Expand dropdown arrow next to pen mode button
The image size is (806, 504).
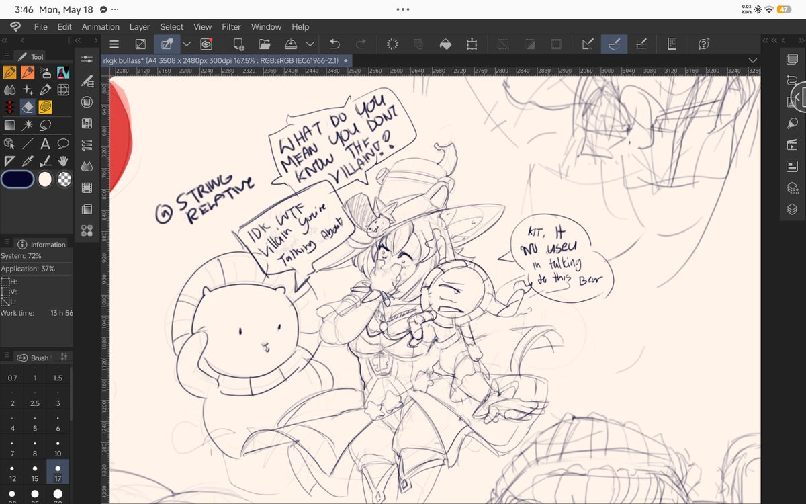point(187,44)
